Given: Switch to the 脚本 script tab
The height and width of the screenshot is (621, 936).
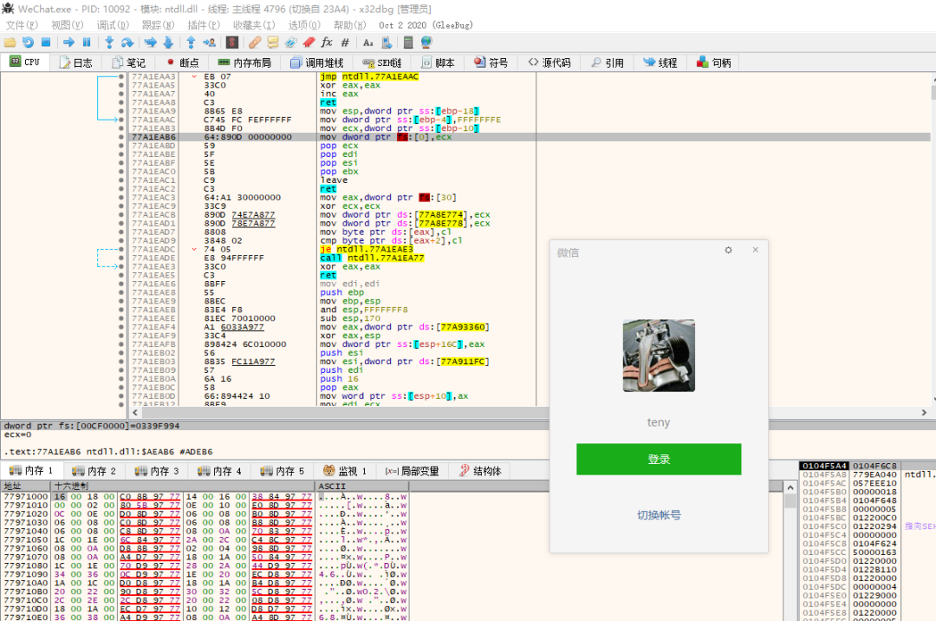Looking at the screenshot, I should click(439, 62).
